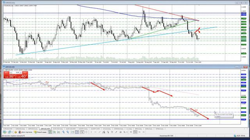Viewport: 250px width, 140px height.
Task: Switch to the BRN,Daily chart tab
Action: [x=138, y=129]
